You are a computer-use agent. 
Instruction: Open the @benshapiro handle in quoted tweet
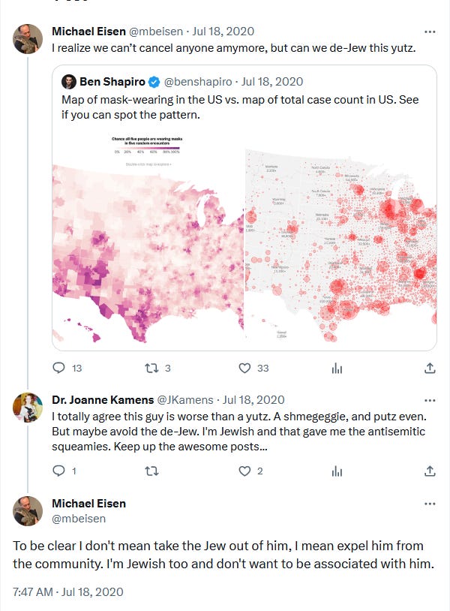198,82
